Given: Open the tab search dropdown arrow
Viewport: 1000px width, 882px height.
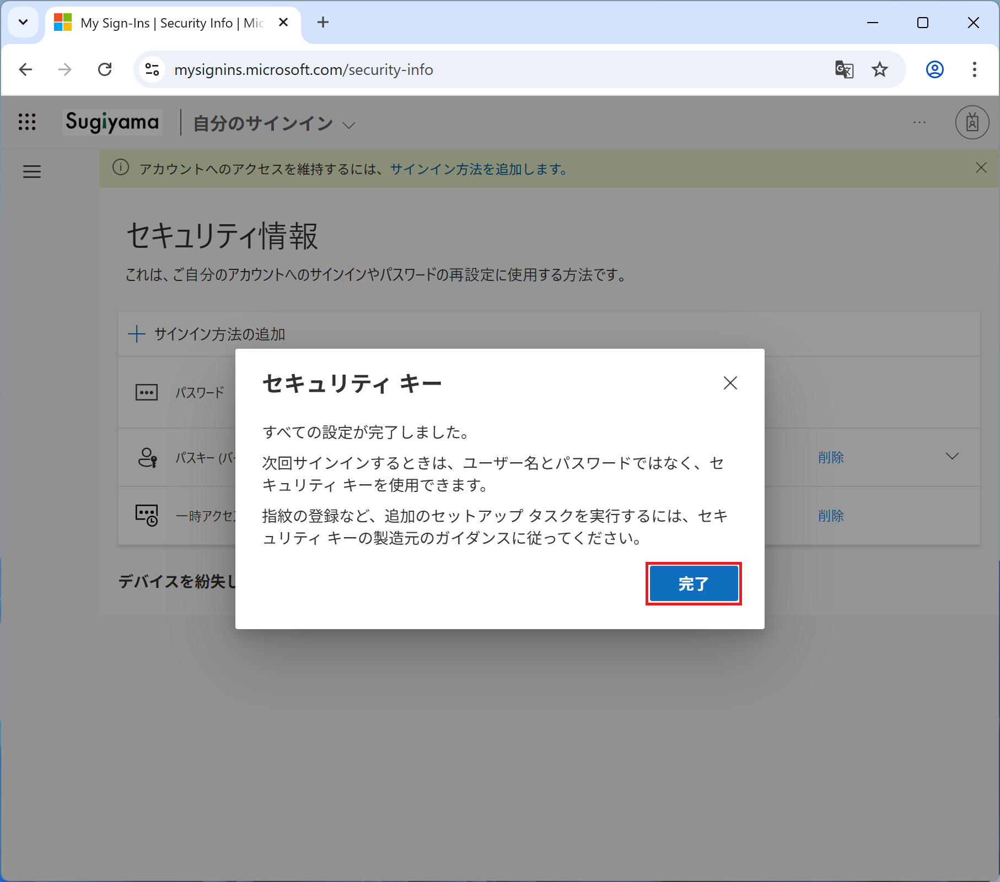Looking at the screenshot, I should [x=23, y=23].
